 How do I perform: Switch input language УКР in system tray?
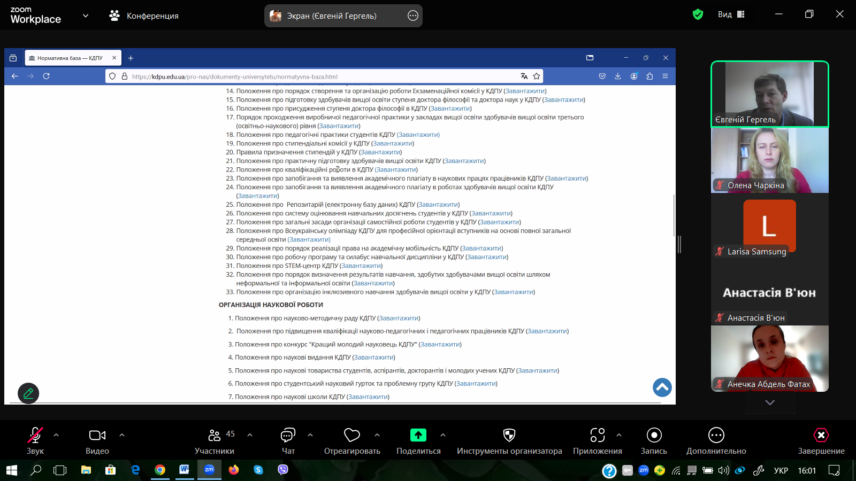pyautogui.click(x=781, y=471)
